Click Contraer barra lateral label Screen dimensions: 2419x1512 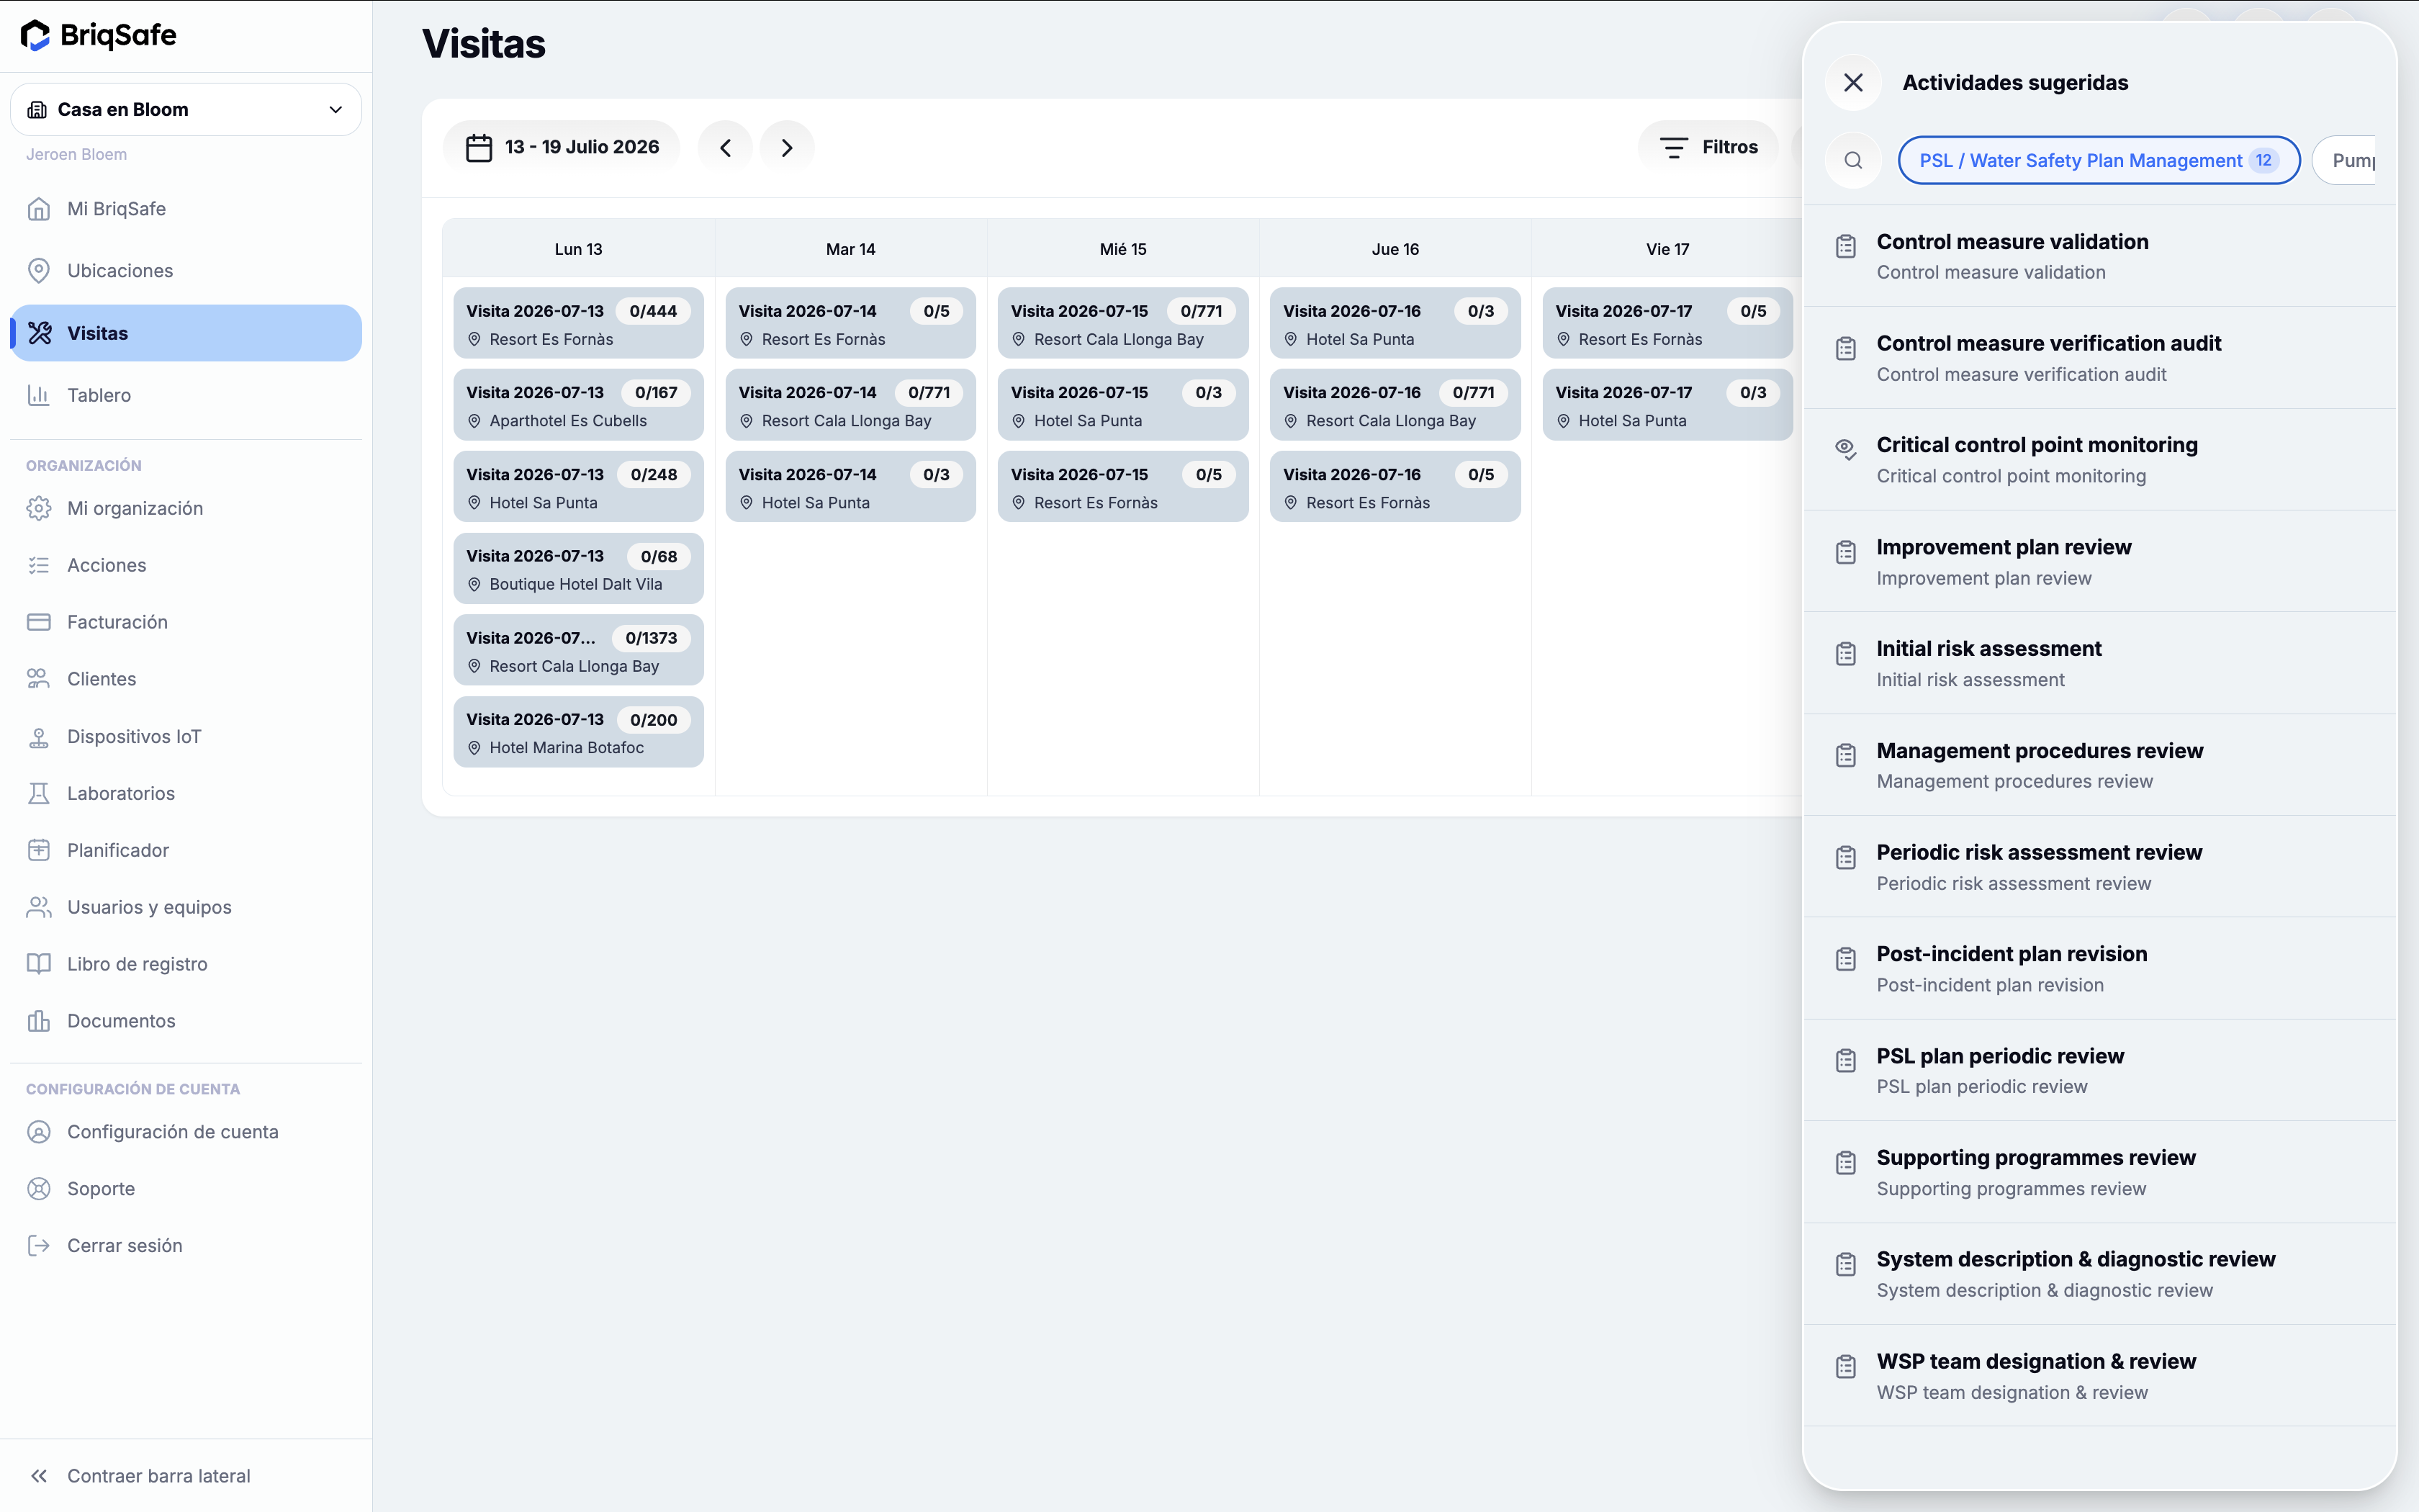coord(159,1476)
